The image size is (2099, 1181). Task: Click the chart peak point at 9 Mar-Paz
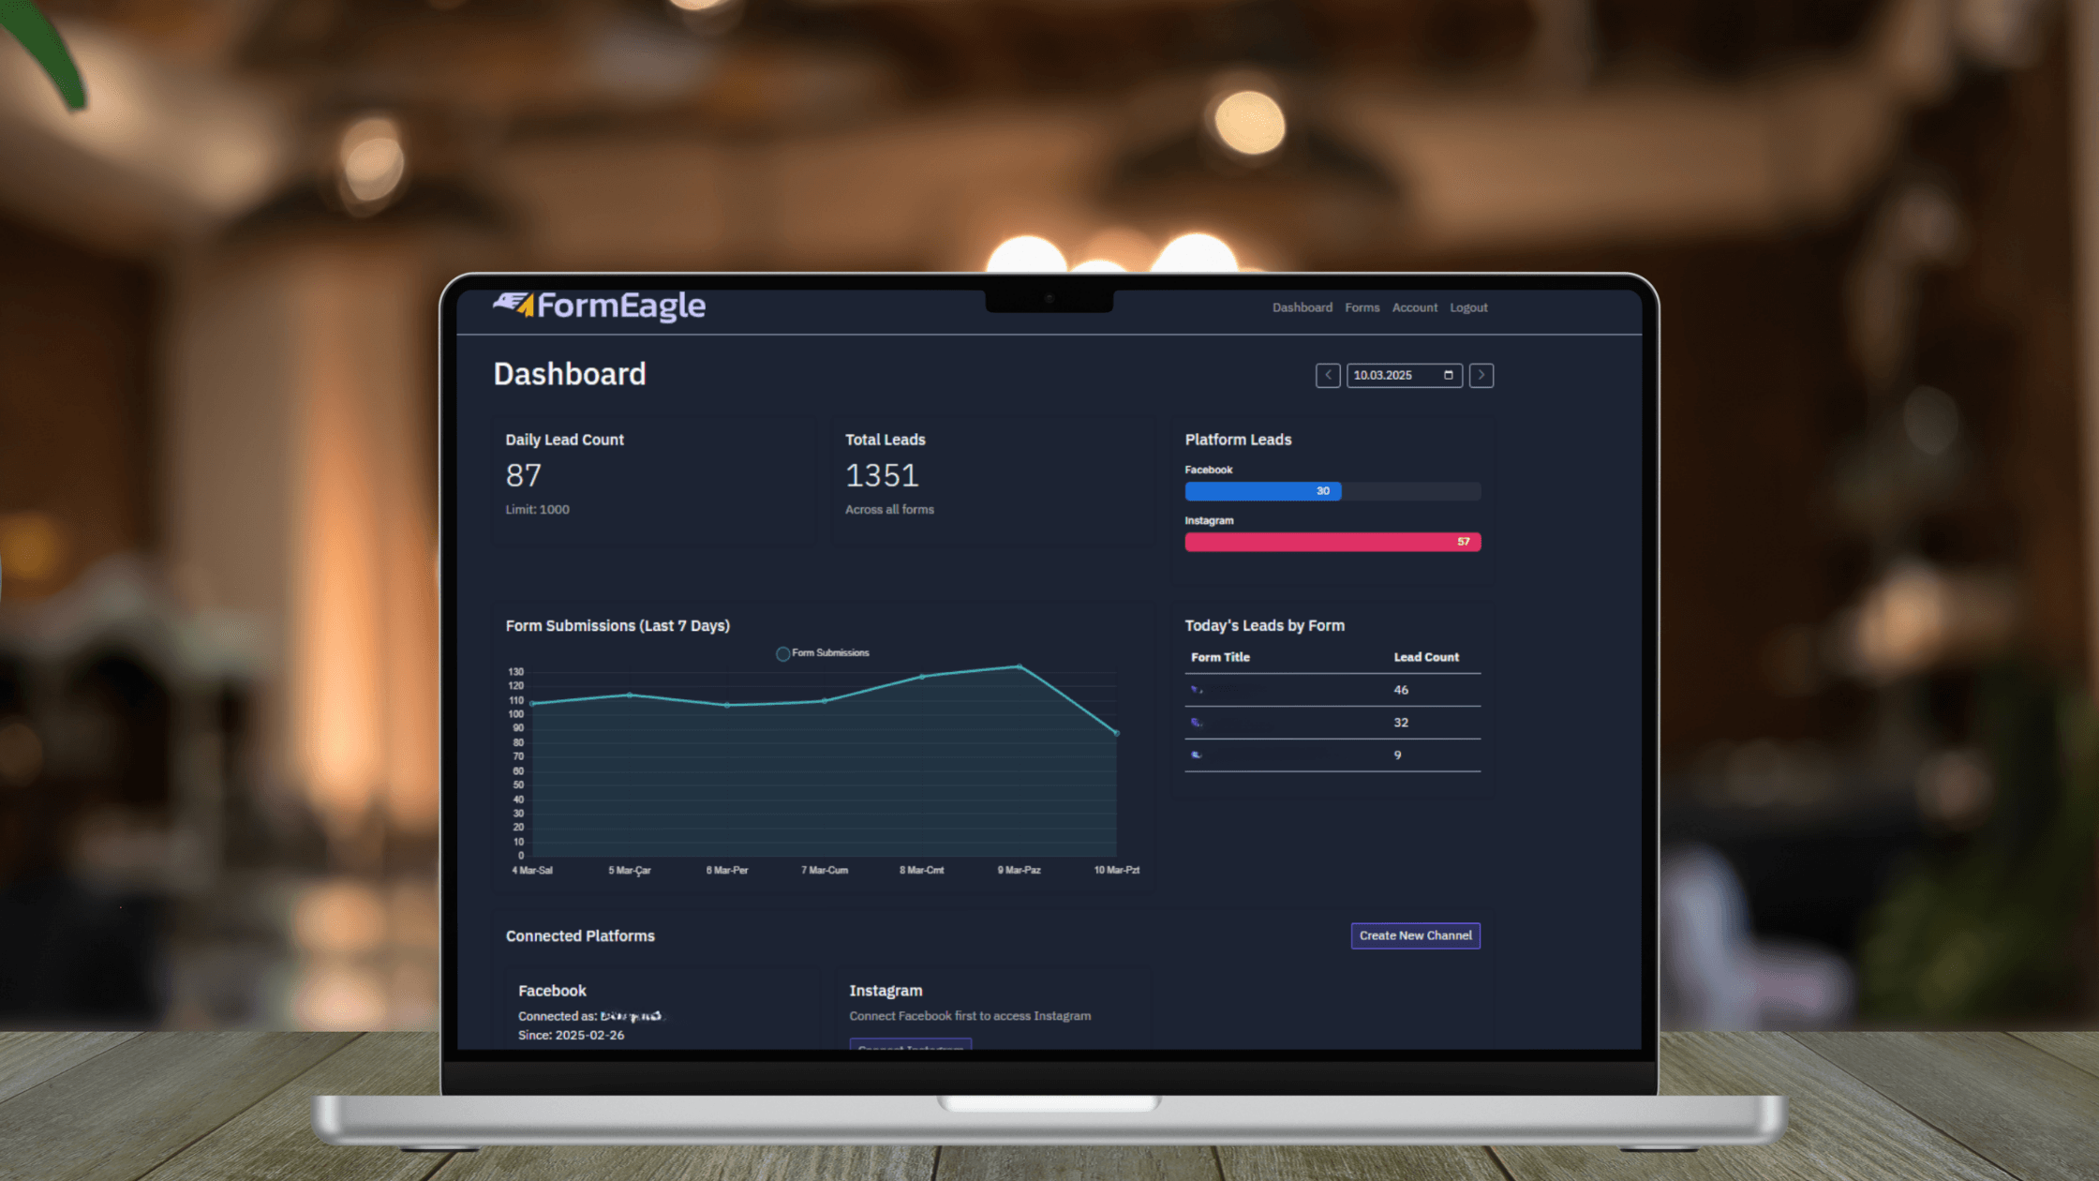click(x=1020, y=667)
